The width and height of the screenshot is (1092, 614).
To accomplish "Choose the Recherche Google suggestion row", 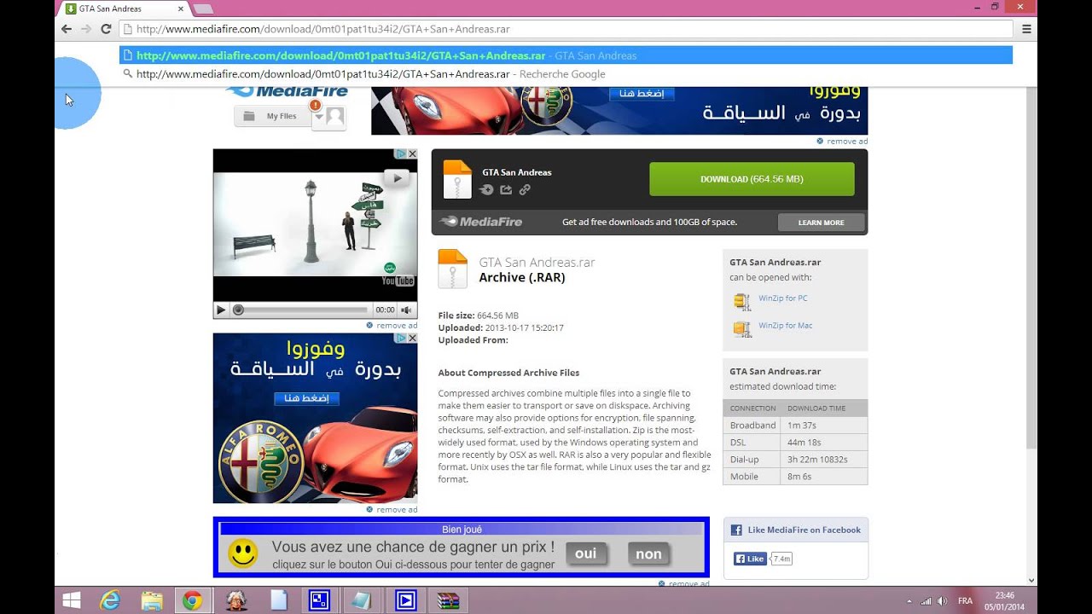I will [566, 74].
